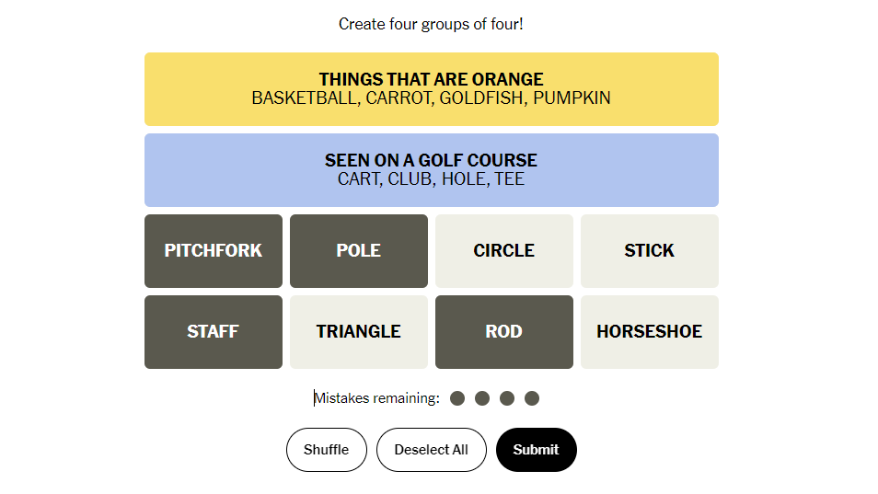Select the STICK tile

click(650, 250)
